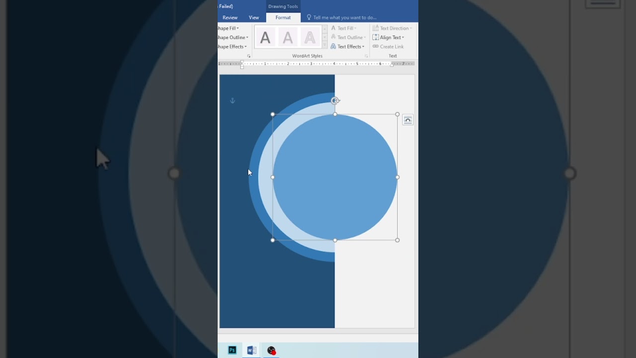Switch to the Review tab

[230, 17]
